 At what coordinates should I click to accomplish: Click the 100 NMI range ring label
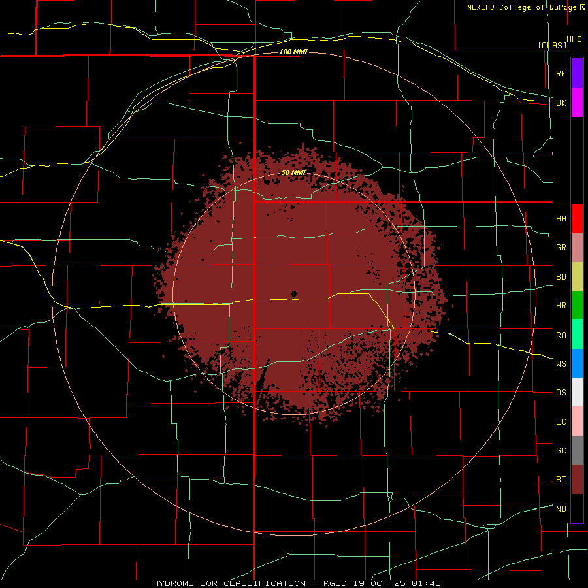point(293,52)
